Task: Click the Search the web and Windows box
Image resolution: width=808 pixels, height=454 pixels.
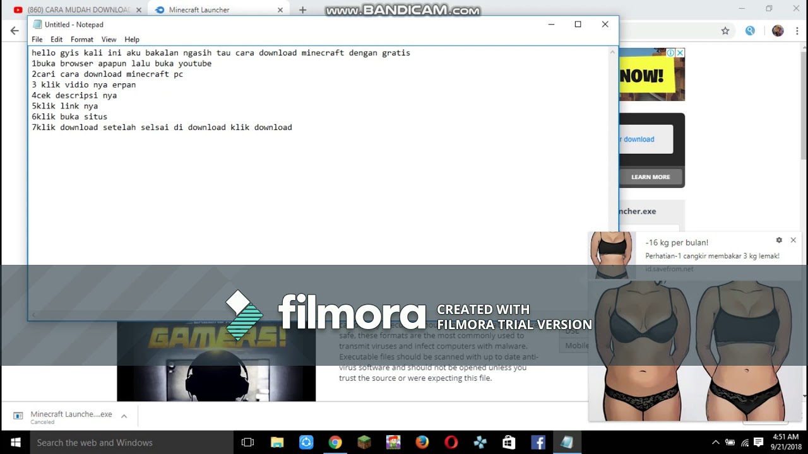Action: point(132,443)
